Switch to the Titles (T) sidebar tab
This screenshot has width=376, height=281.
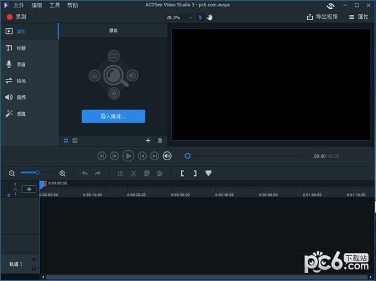29,48
